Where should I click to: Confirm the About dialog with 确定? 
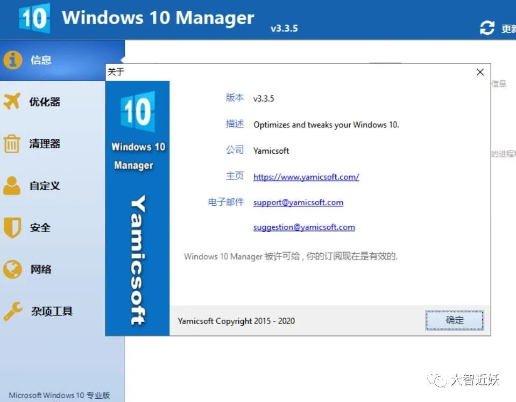[455, 320]
